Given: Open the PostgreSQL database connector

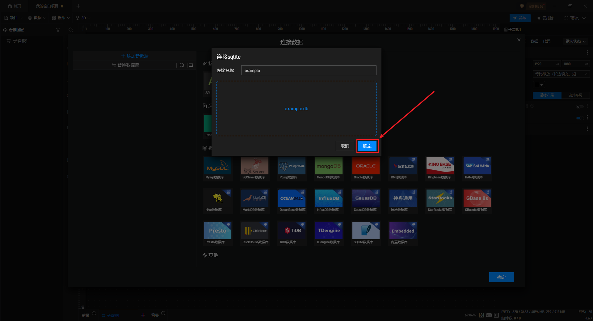Looking at the screenshot, I should [292, 166].
